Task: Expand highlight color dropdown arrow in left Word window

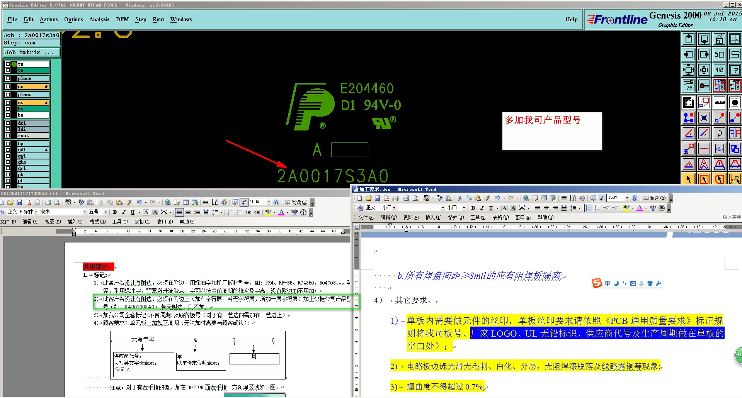Action: [275, 212]
